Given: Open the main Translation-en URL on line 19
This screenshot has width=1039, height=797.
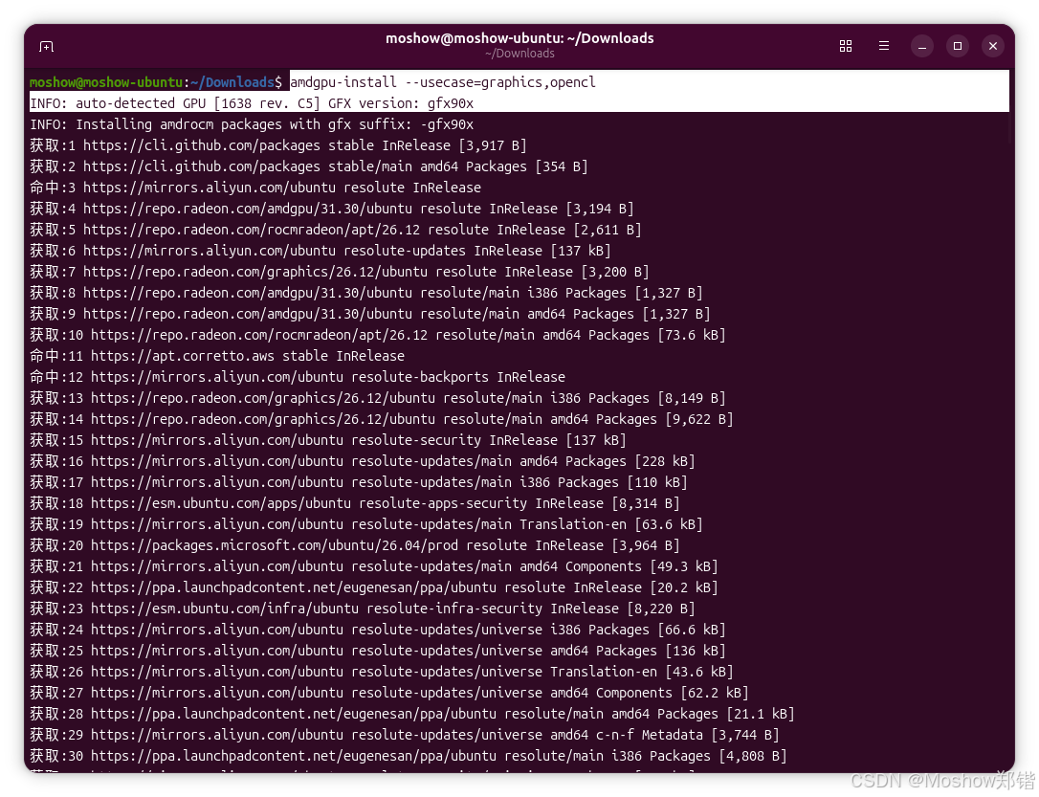Looking at the screenshot, I should click(x=217, y=524).
